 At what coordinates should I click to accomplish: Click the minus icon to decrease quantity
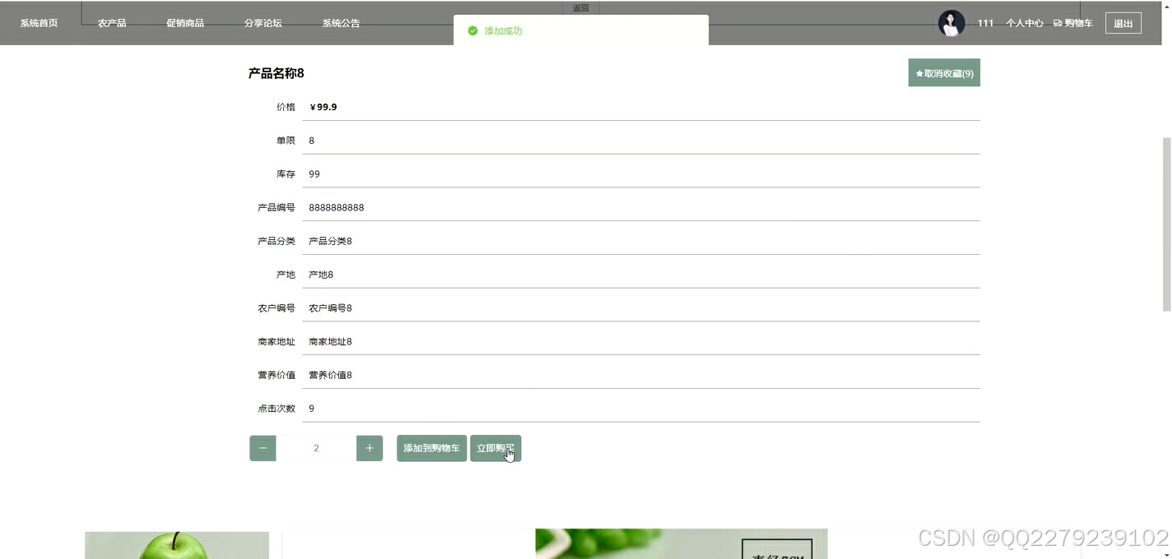click(263, 448)
